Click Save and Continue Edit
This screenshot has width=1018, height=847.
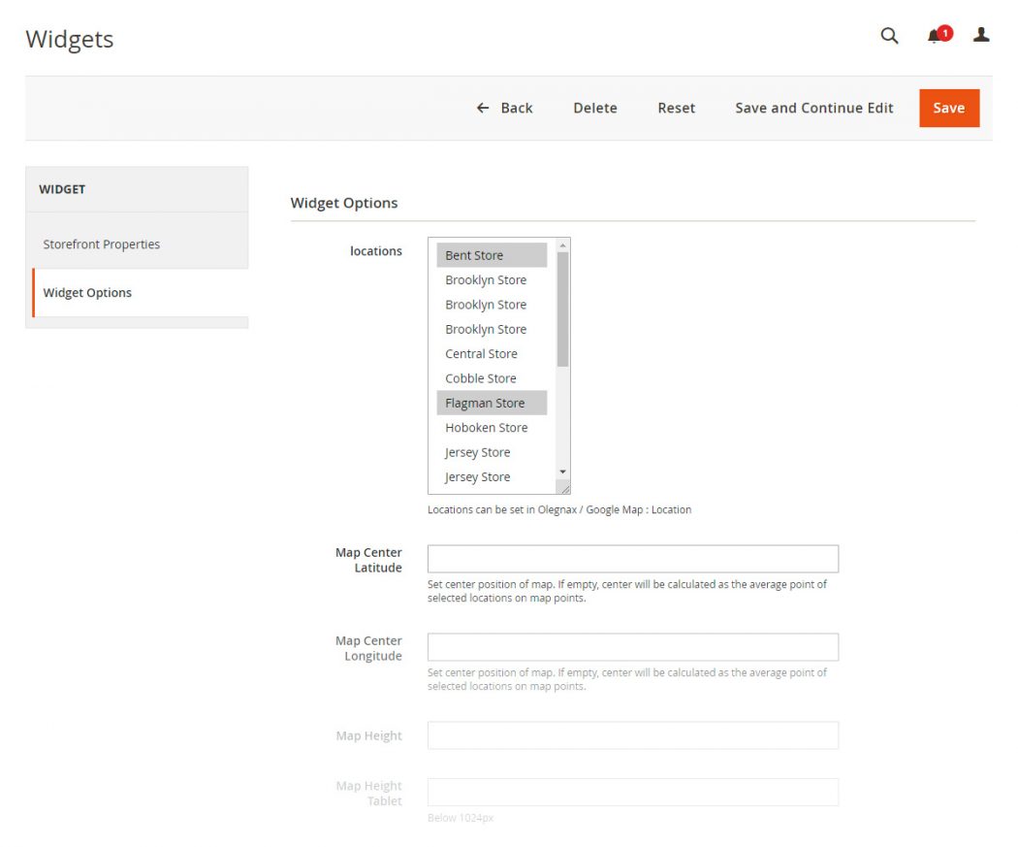click(x=813, y=108)
